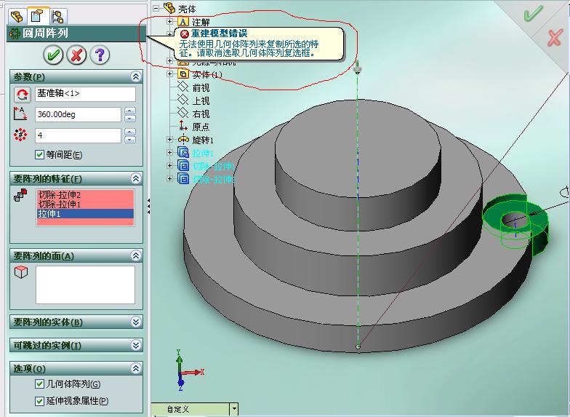The image size is (570, 417).
Task: Edit the instance count field showing 4
Action: coord(78,135)
